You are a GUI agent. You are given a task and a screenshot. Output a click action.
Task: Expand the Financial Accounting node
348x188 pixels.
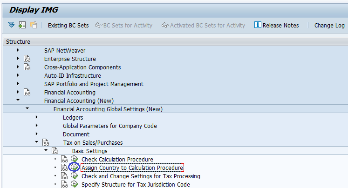[18, 92]
